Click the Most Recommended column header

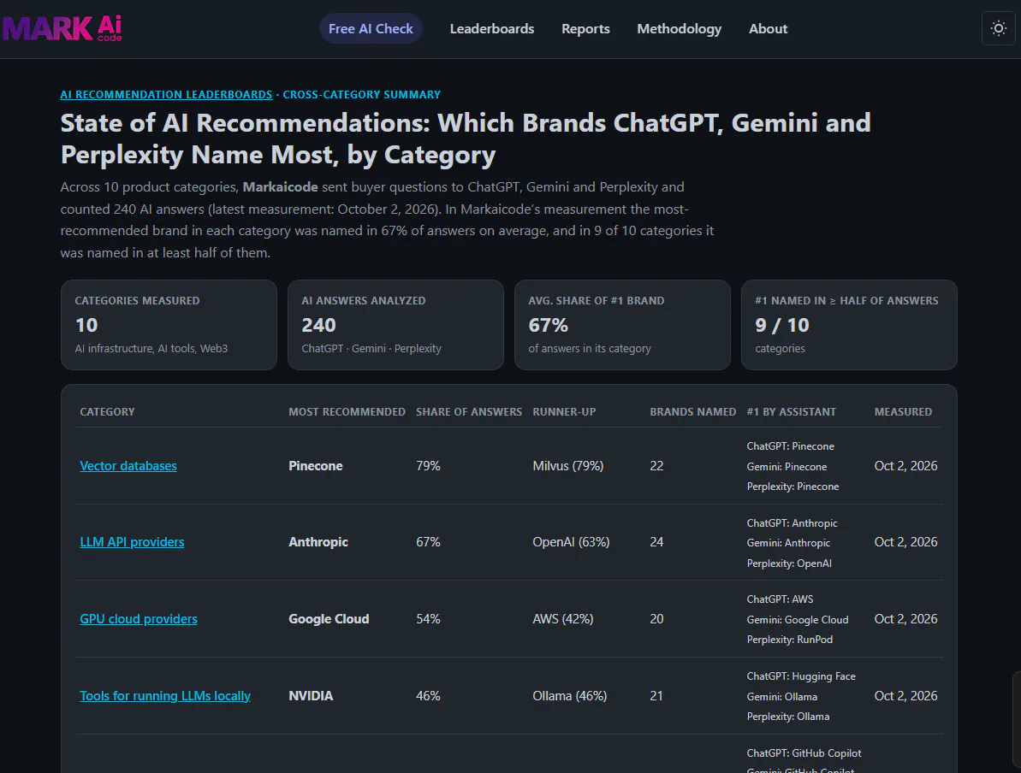tap(347, 412)
